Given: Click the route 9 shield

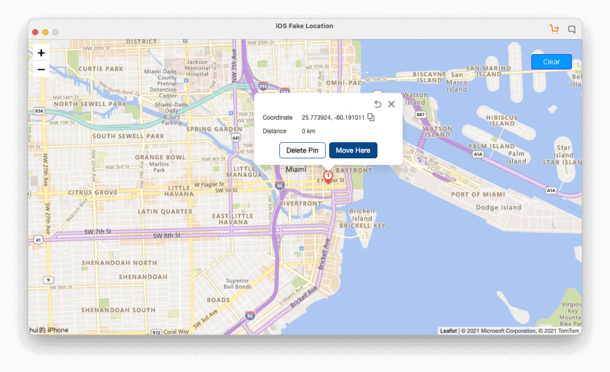Looking at the screenshot, I should point(48,280).
